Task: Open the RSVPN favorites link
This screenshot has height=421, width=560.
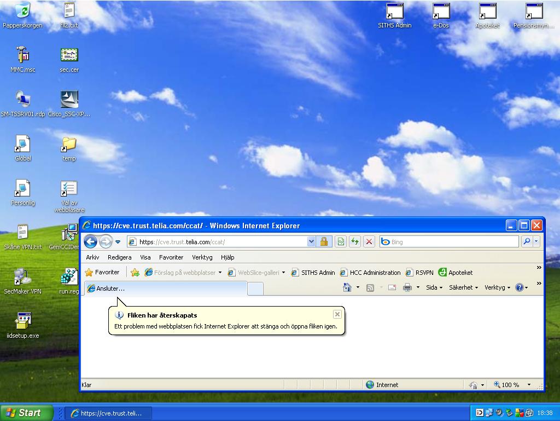Action: (x=419, y=273)
